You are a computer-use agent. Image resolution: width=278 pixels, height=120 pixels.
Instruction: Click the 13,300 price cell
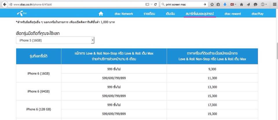[x=212, y=87]
